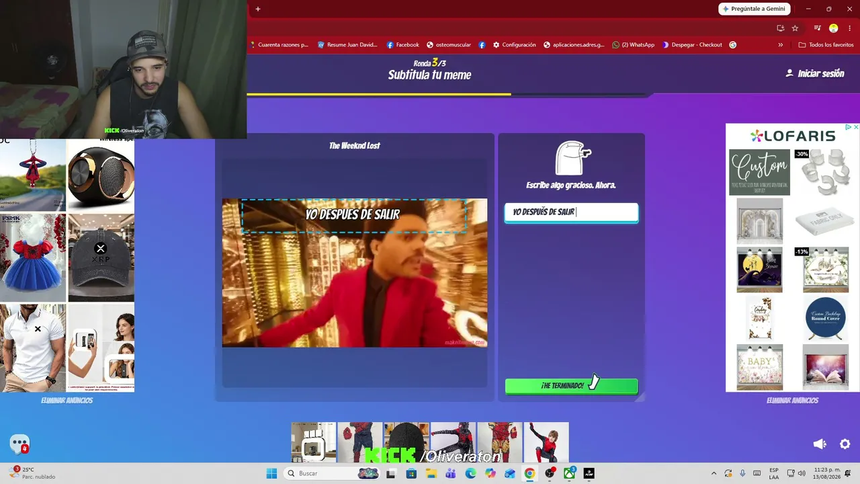Open the Baby floral backdrop ad thumbnail
This screenshot has height=484, width=860.
(760, 367)
